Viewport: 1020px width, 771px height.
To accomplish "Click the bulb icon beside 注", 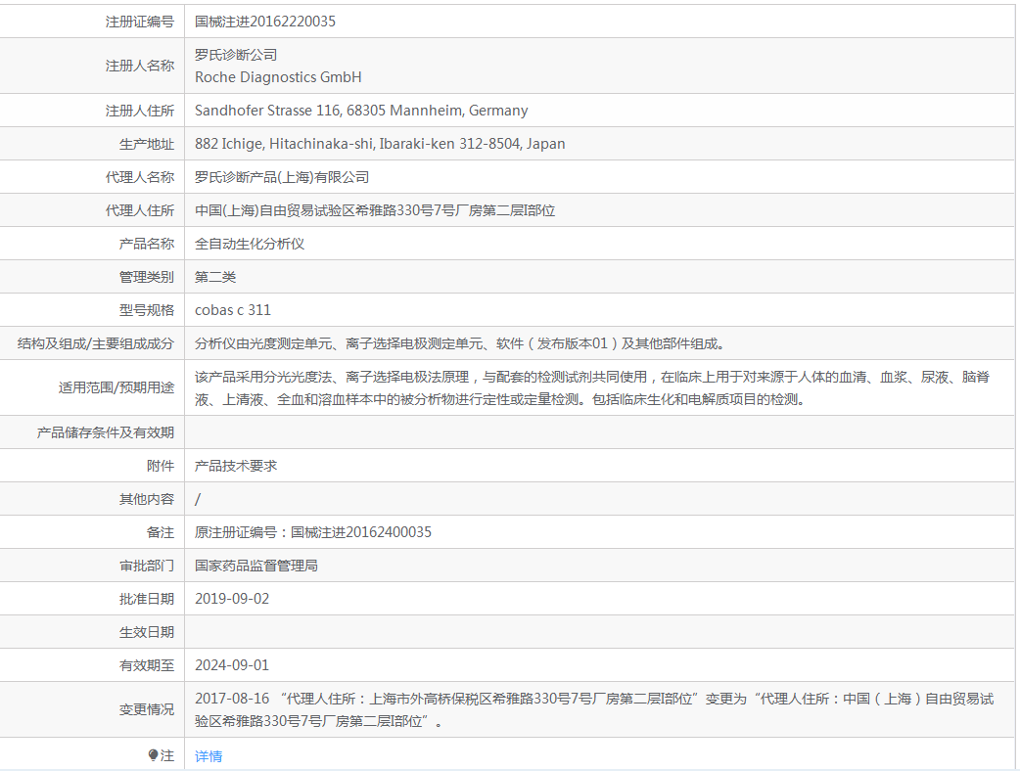I will 153,754.
